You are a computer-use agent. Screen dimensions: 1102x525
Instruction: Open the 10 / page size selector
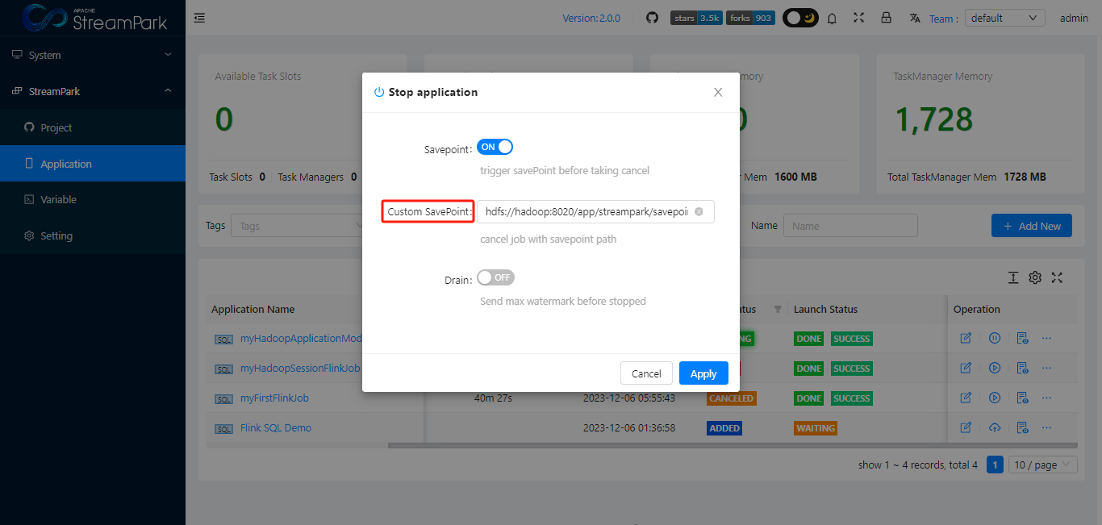pos(1042,465)
